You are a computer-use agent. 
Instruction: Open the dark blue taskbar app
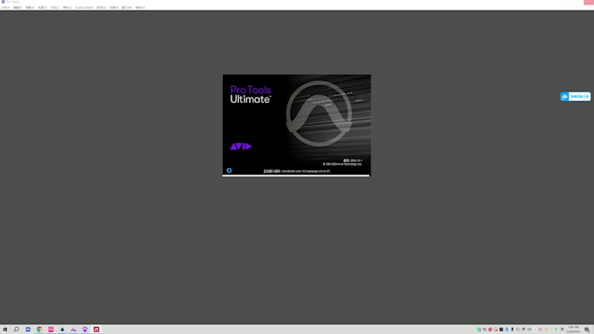(x=62, y=330)
